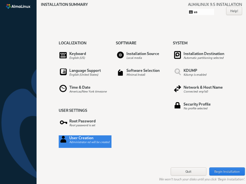The image size is (246, 184).
Task: Open Time & Date settings
Action: click(80, 87)
